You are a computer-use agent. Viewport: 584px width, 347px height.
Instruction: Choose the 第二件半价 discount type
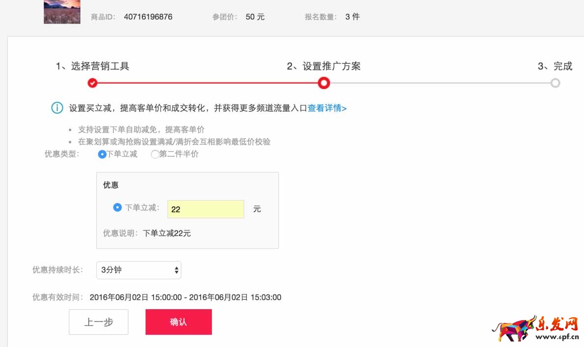(155, 154)
